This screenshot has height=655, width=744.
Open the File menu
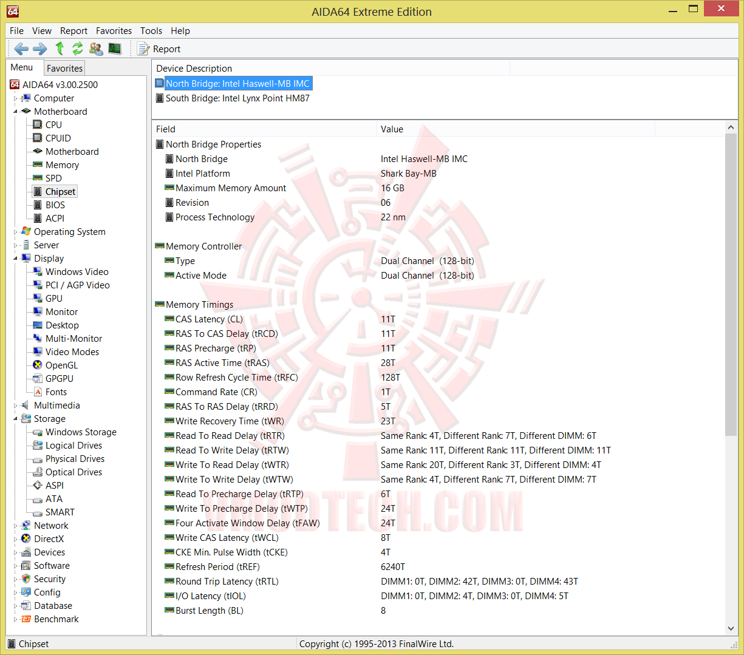tap(17, 31)
